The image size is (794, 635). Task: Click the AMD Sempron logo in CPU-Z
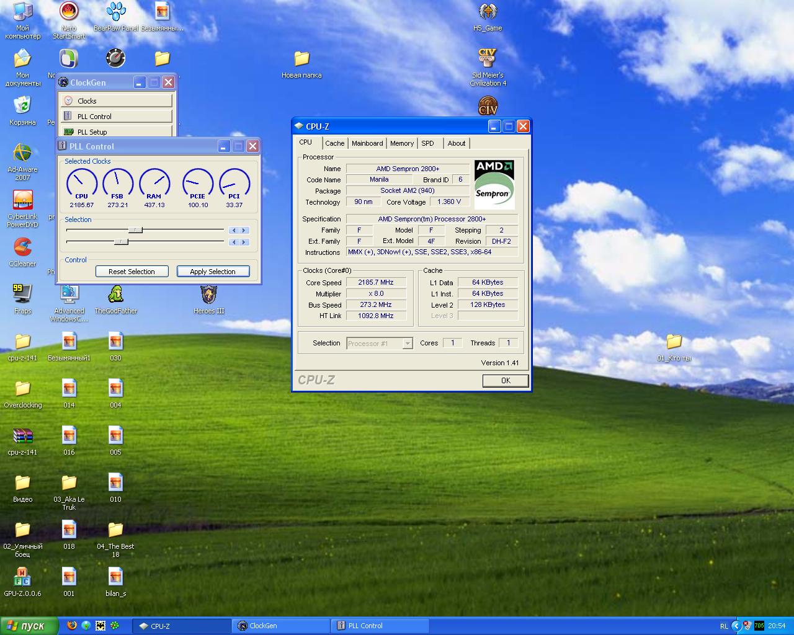494,184
